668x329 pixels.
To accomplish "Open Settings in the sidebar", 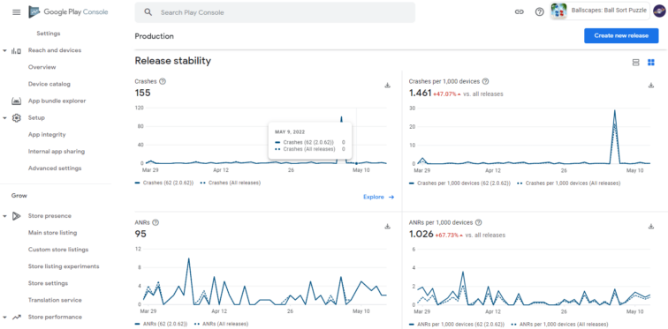I will [48, 34].
